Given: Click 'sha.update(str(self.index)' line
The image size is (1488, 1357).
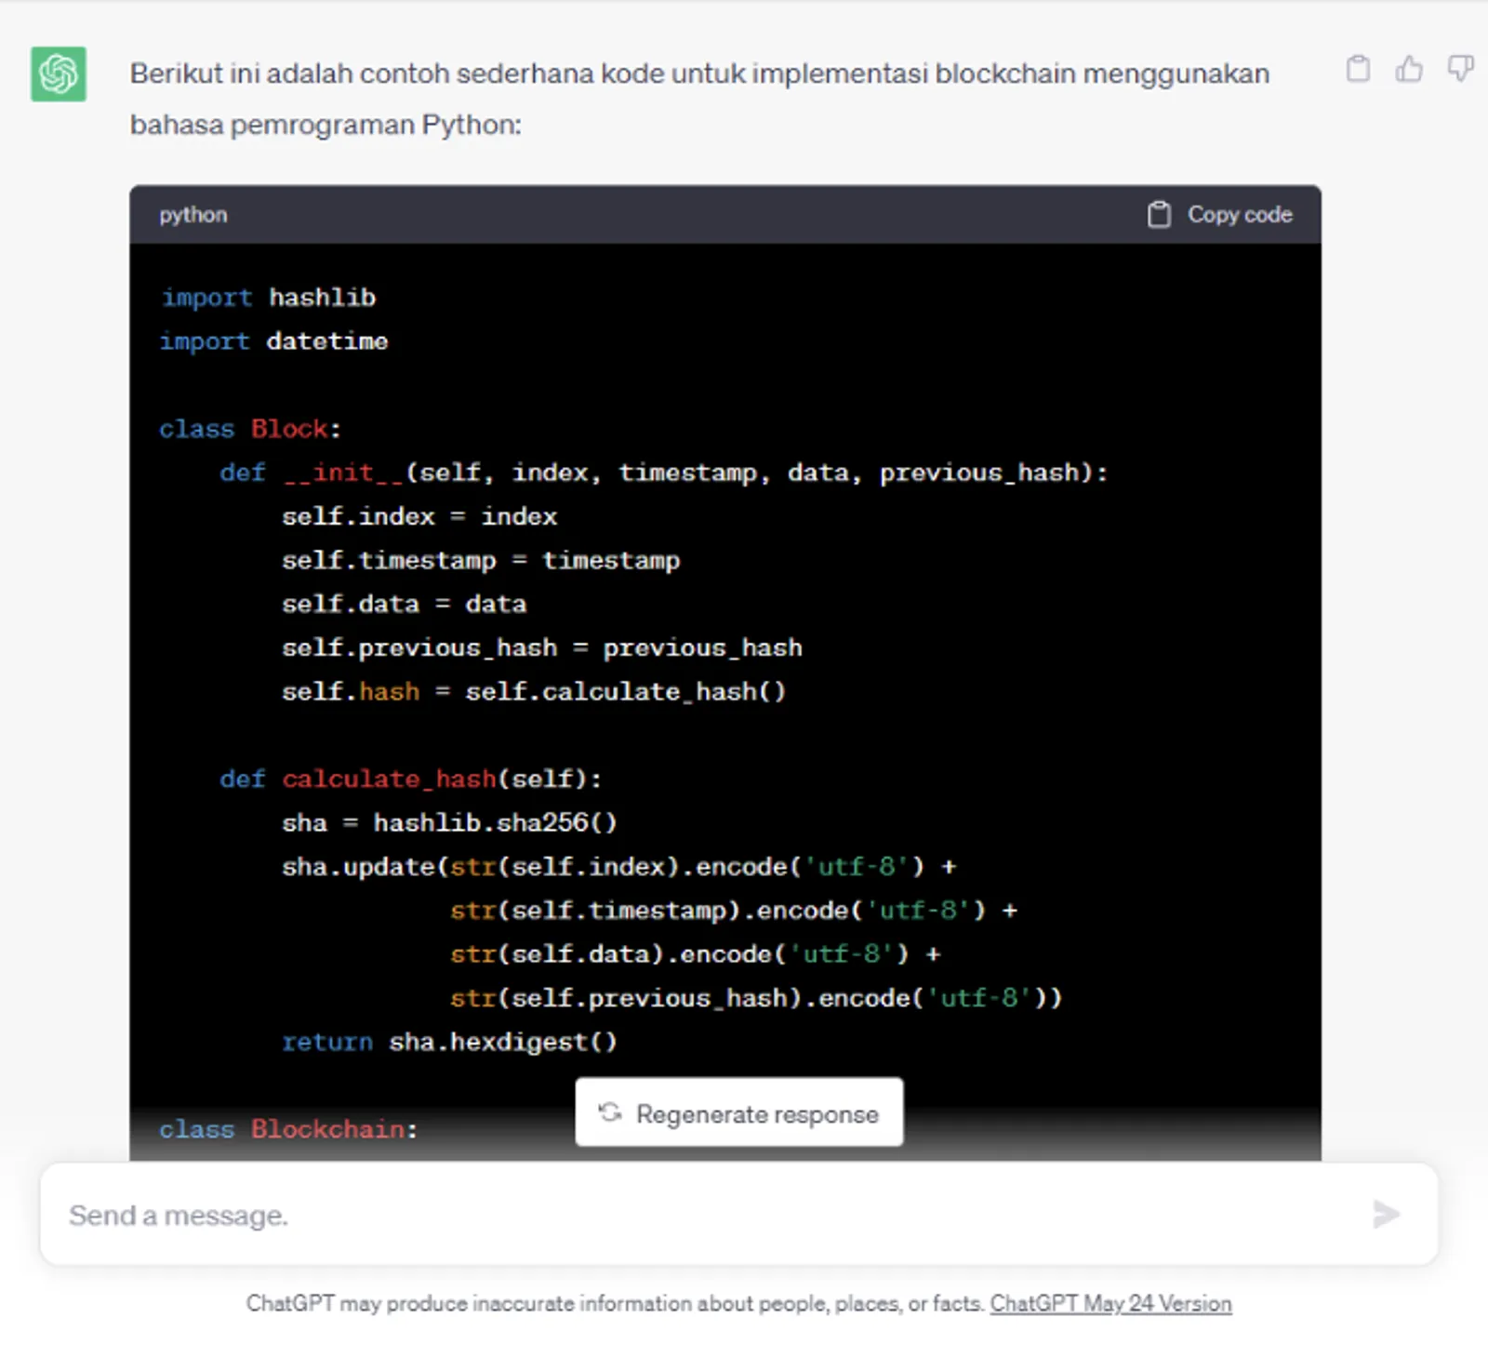Looking at the screenshot, I should (618, 866).
